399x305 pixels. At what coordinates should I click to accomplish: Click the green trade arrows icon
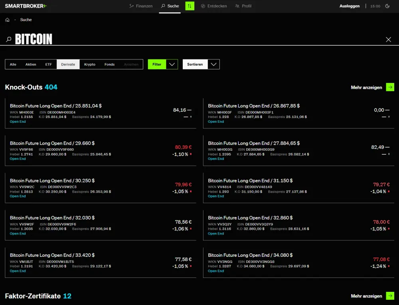pos(190,6)
